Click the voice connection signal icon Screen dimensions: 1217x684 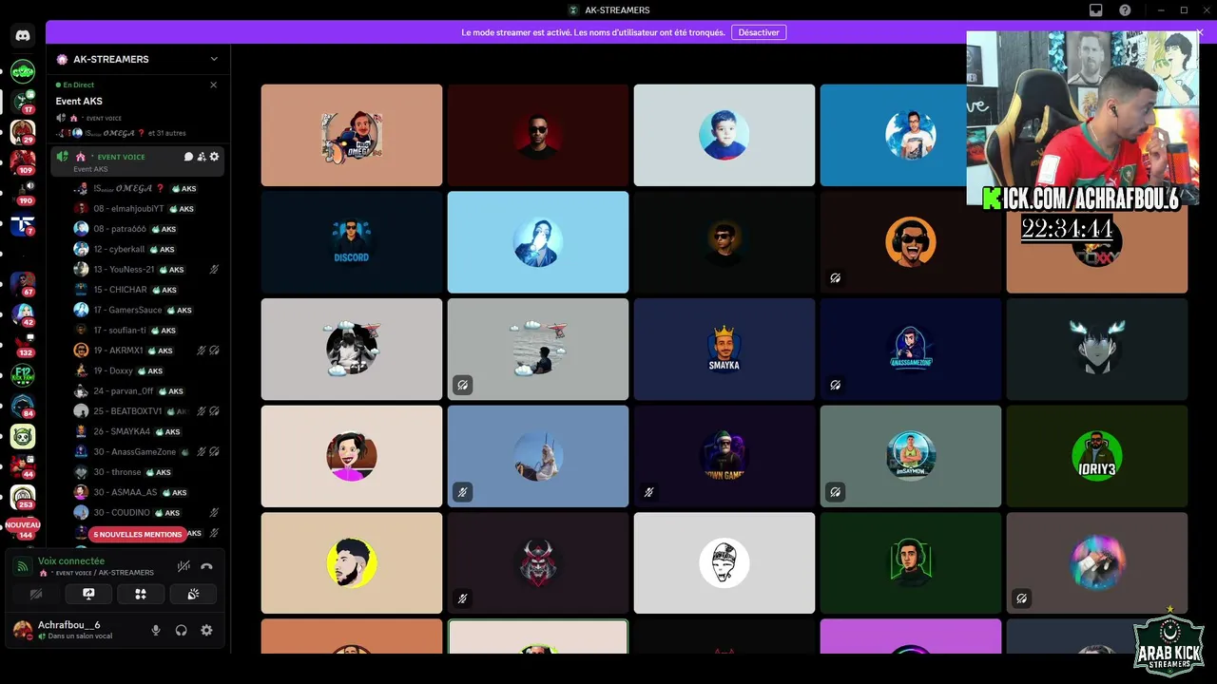[x=23, y=566]
